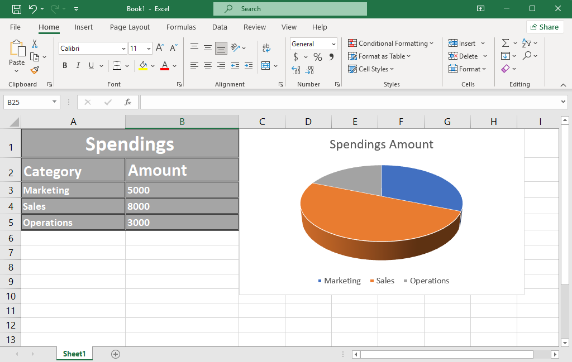Open the Fill Color dropdown arrow
The width and height of the screenshot is (572, 362).
pyautogui.click(x=153, y=66)
